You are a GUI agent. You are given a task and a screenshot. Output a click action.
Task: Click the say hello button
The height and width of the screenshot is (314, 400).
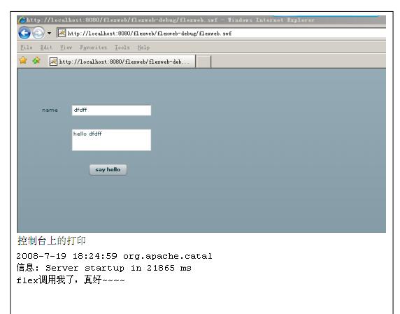(108, 170)
